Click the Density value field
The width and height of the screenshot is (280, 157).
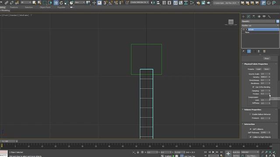click(265, 77)
